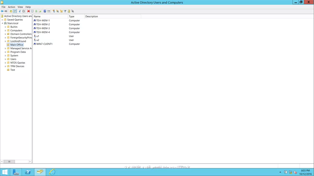Image resolution: width=314 pixels, height=176 pixels.
Task: Create a new organizational unit from toolbar
Action: 61,11
